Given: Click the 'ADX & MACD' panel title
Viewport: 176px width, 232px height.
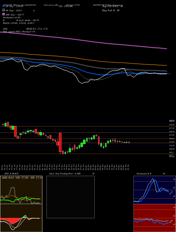Looking at the screenshot, I should tap(11, 174).
